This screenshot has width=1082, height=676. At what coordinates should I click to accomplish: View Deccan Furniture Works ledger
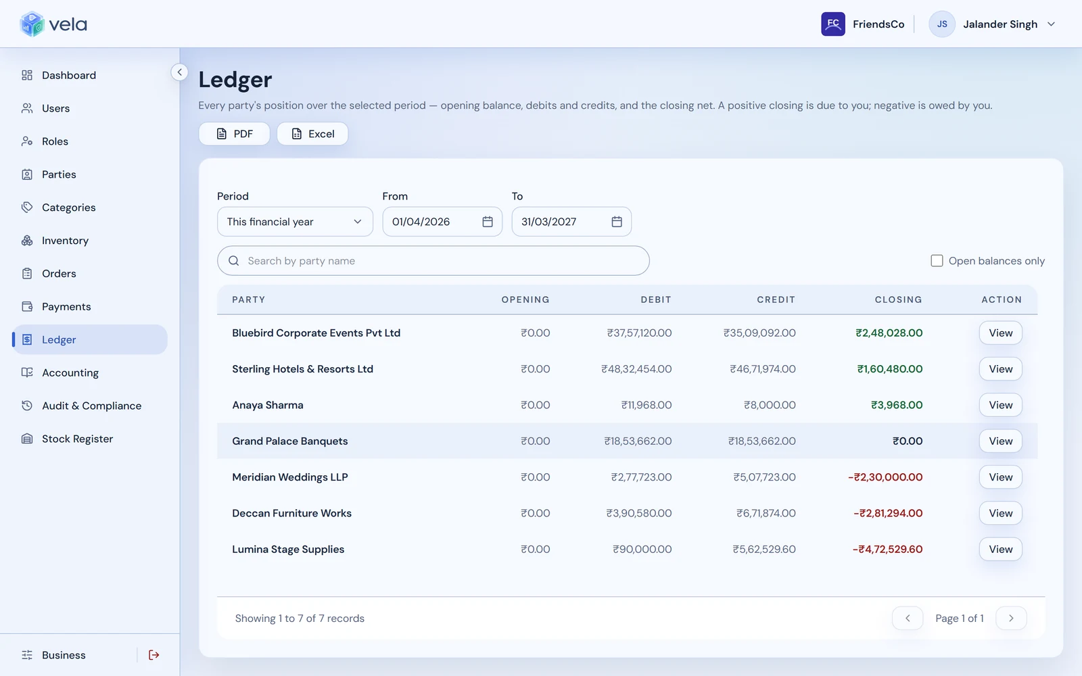[1000, 513]
